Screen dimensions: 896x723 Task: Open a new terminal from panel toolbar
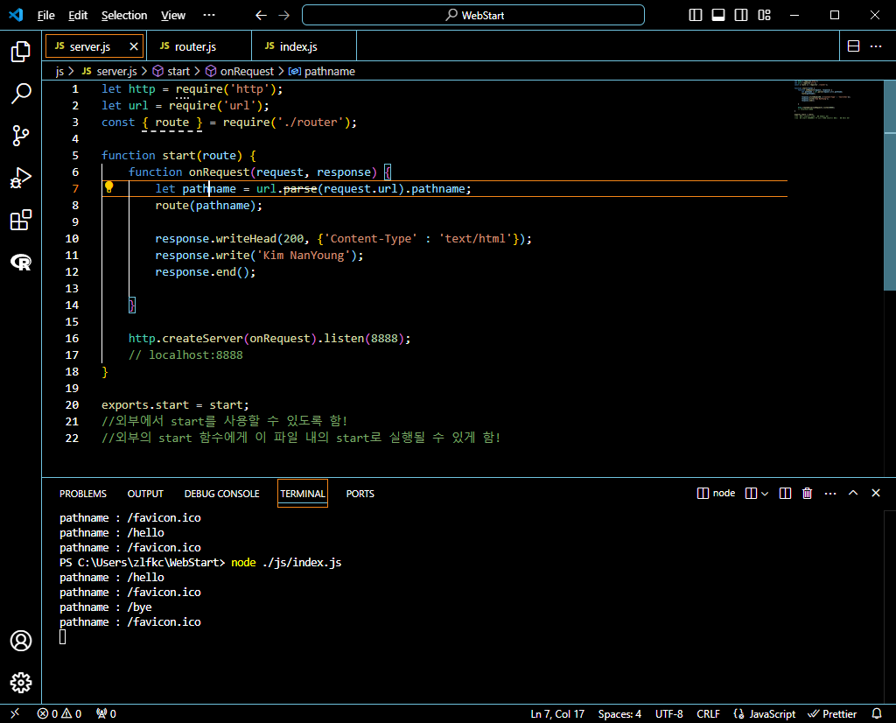(x=752, y=494)
